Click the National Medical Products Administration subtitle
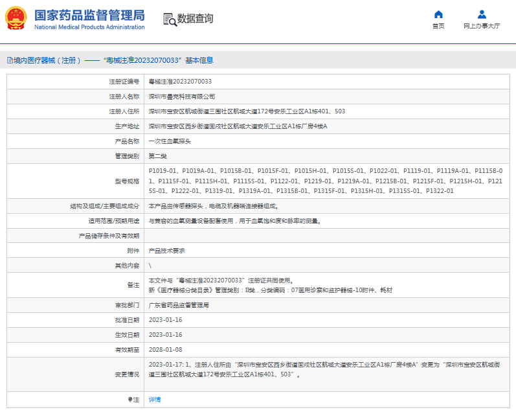 89,27
